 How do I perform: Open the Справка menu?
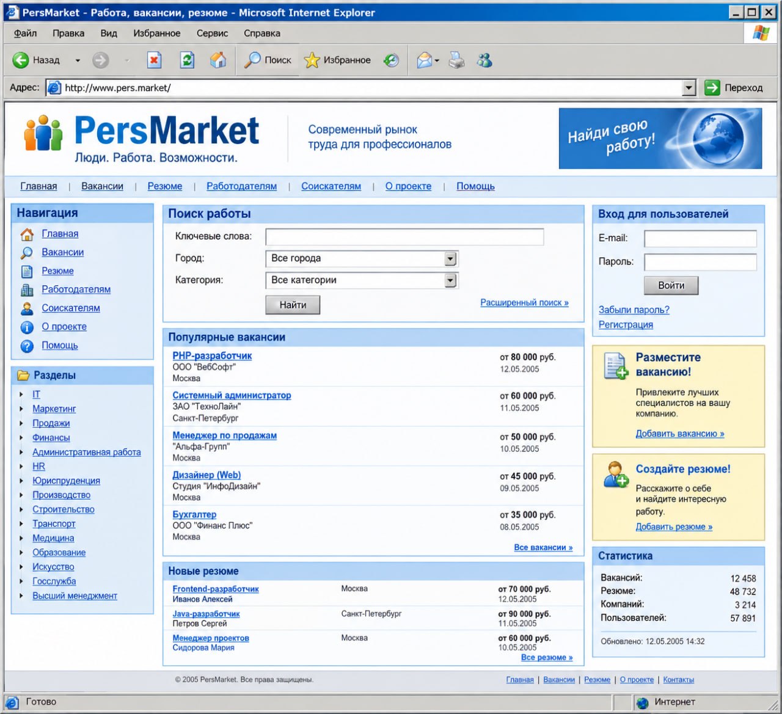[262, 33]
